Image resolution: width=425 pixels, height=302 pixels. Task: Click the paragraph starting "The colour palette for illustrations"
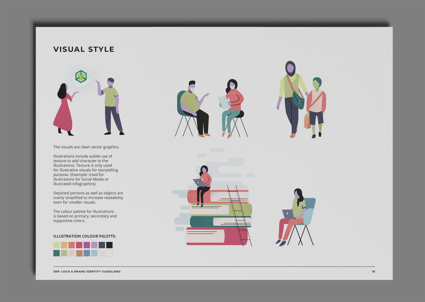85,216
